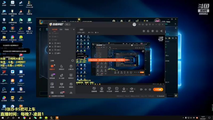Open the 弹幕秀 tool icon
This screenshot has width=213, height=120.
tap(71, 85)
